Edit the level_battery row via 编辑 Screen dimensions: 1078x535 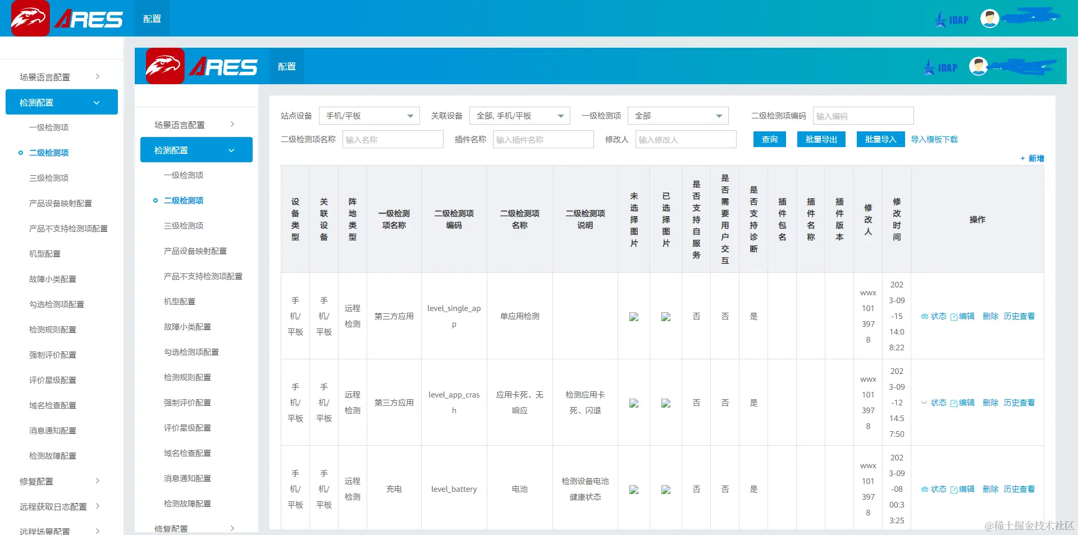click(x=962, y=489)
